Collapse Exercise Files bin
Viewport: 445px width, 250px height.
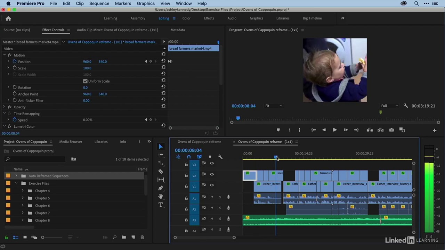click(16, 183)
